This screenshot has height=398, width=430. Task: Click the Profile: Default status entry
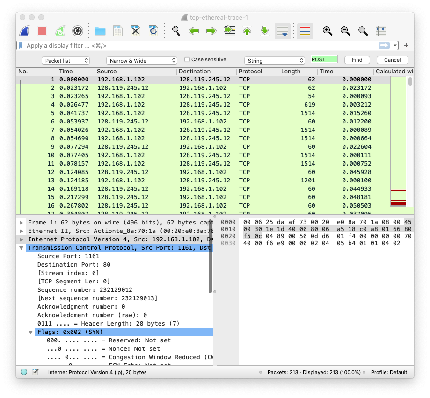pyautogui.click(x=389, y=372)
